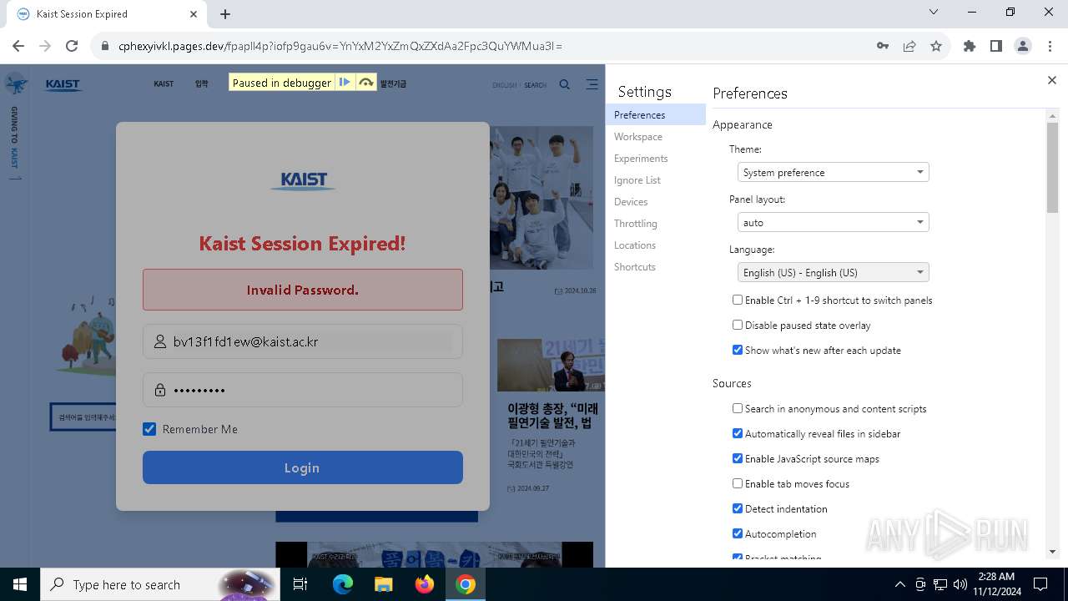Open the Language dropdown

tap(833, 272)
